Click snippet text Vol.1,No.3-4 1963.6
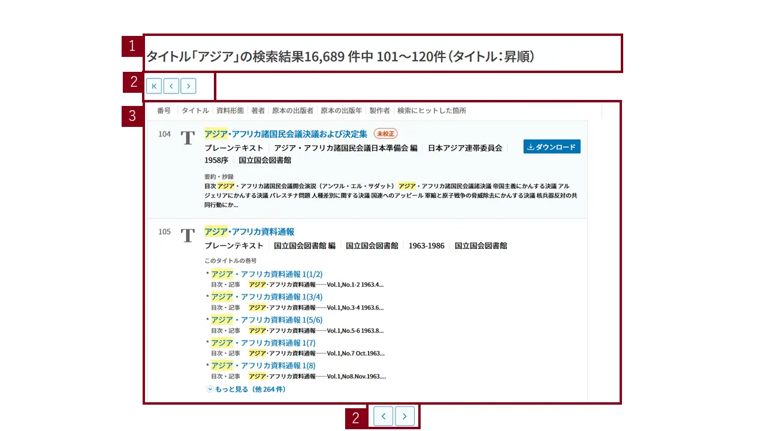The height and width of the screenshot is (431, 767). pos(355,308)
